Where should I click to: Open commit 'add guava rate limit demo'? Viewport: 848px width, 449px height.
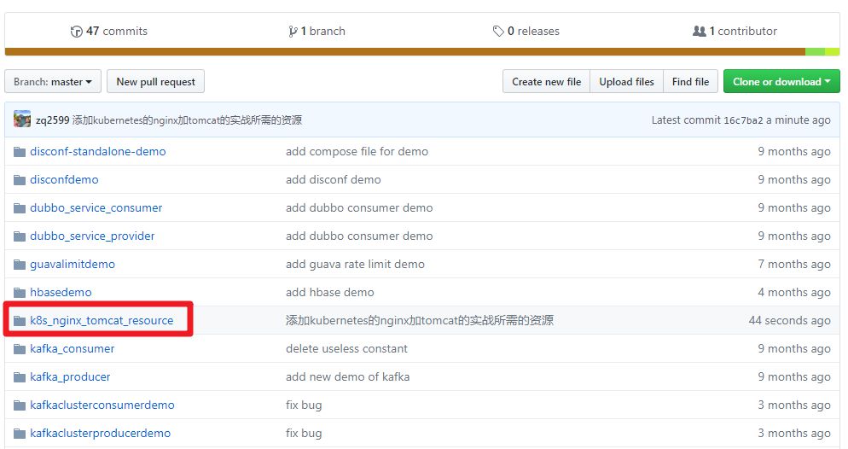point(355,264)
